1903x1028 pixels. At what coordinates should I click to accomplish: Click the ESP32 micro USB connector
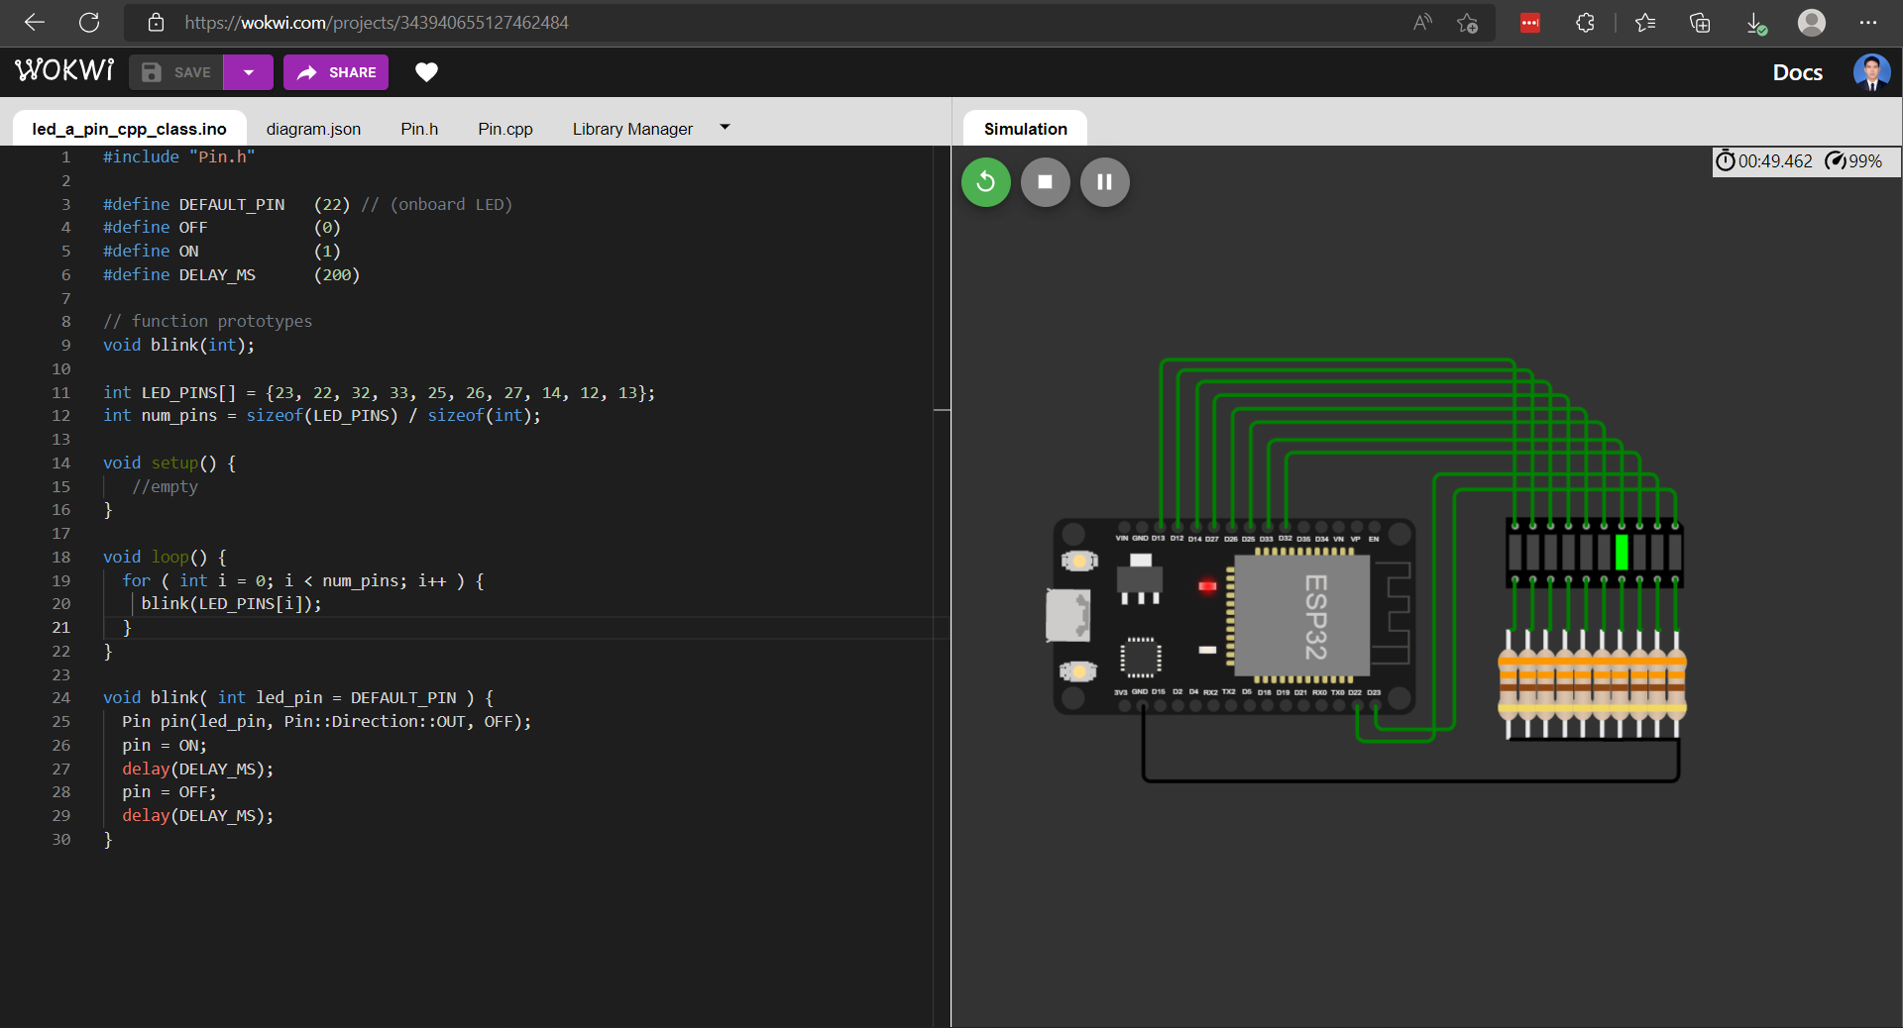(x=1067, y=615)
